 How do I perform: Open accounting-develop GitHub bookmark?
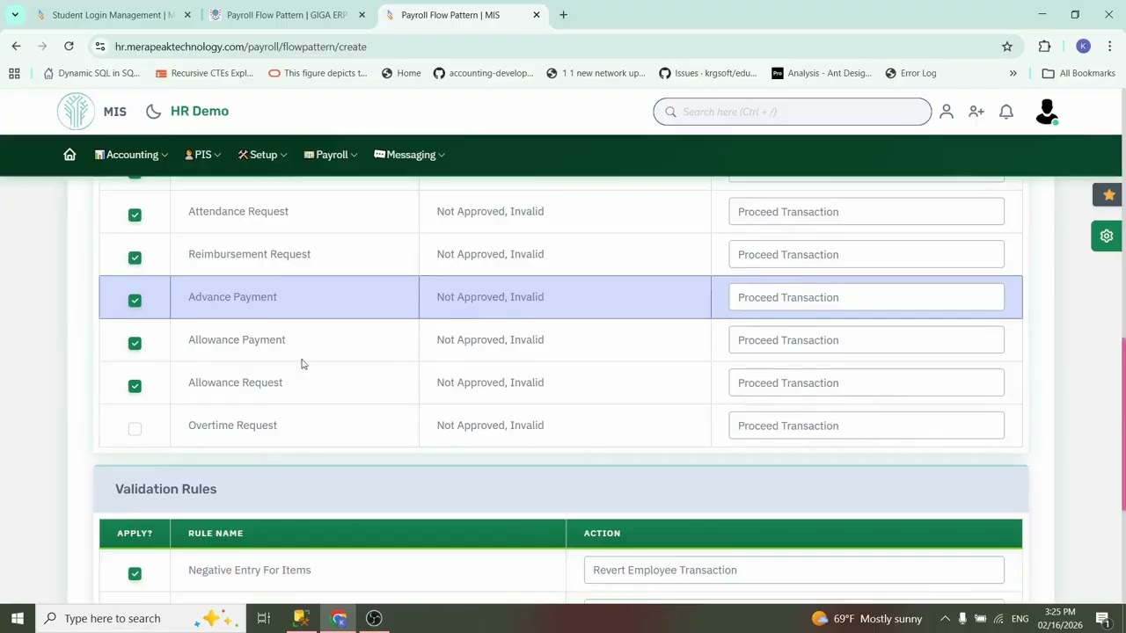coord(483,73)
